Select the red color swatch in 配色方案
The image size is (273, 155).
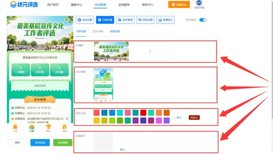pyautogui.click(x=143, y=113)
